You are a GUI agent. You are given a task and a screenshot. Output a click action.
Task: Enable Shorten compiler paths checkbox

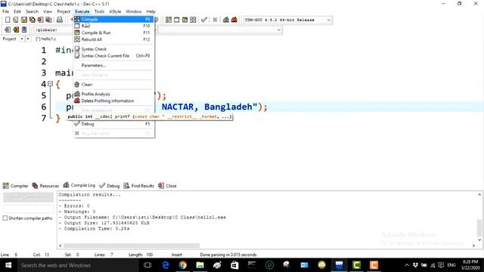point(5,218)
